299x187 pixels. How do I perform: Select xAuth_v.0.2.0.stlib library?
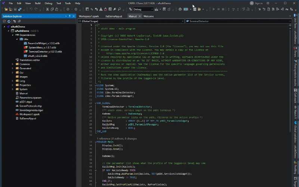[38, 56]
